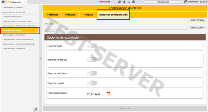The height and width of the screenshot is (112, 208).
Task: Collapse the side menu with the arrow handle
Action: click(40, 58)
